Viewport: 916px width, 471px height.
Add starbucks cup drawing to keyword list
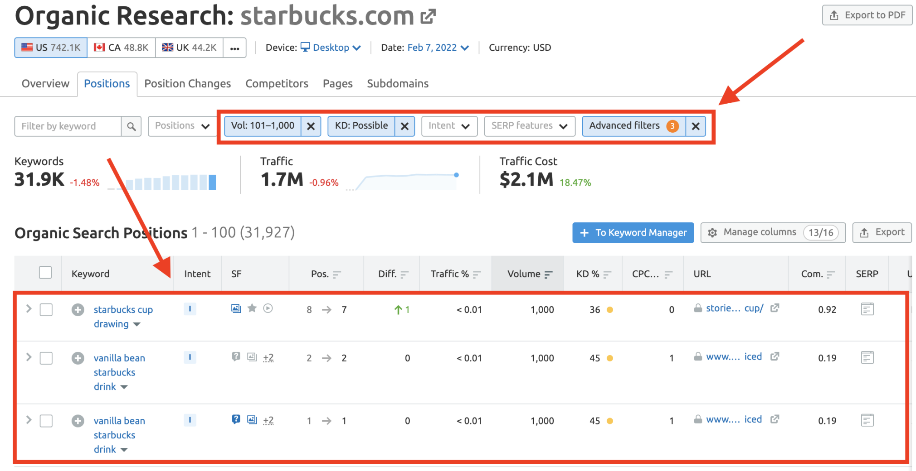tap(78, 310)
